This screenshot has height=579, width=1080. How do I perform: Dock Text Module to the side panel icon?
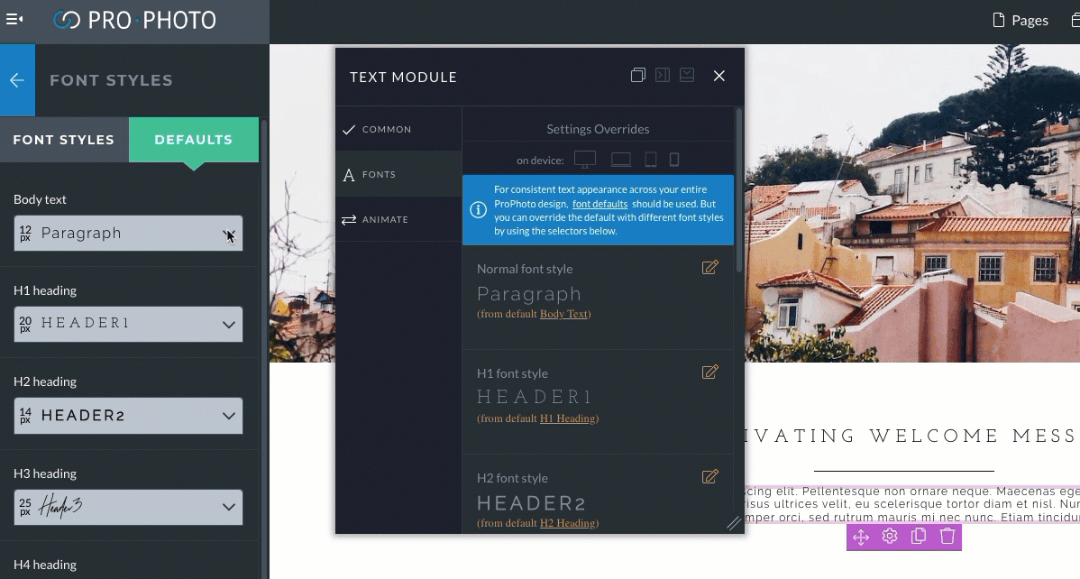pos(663,75)
